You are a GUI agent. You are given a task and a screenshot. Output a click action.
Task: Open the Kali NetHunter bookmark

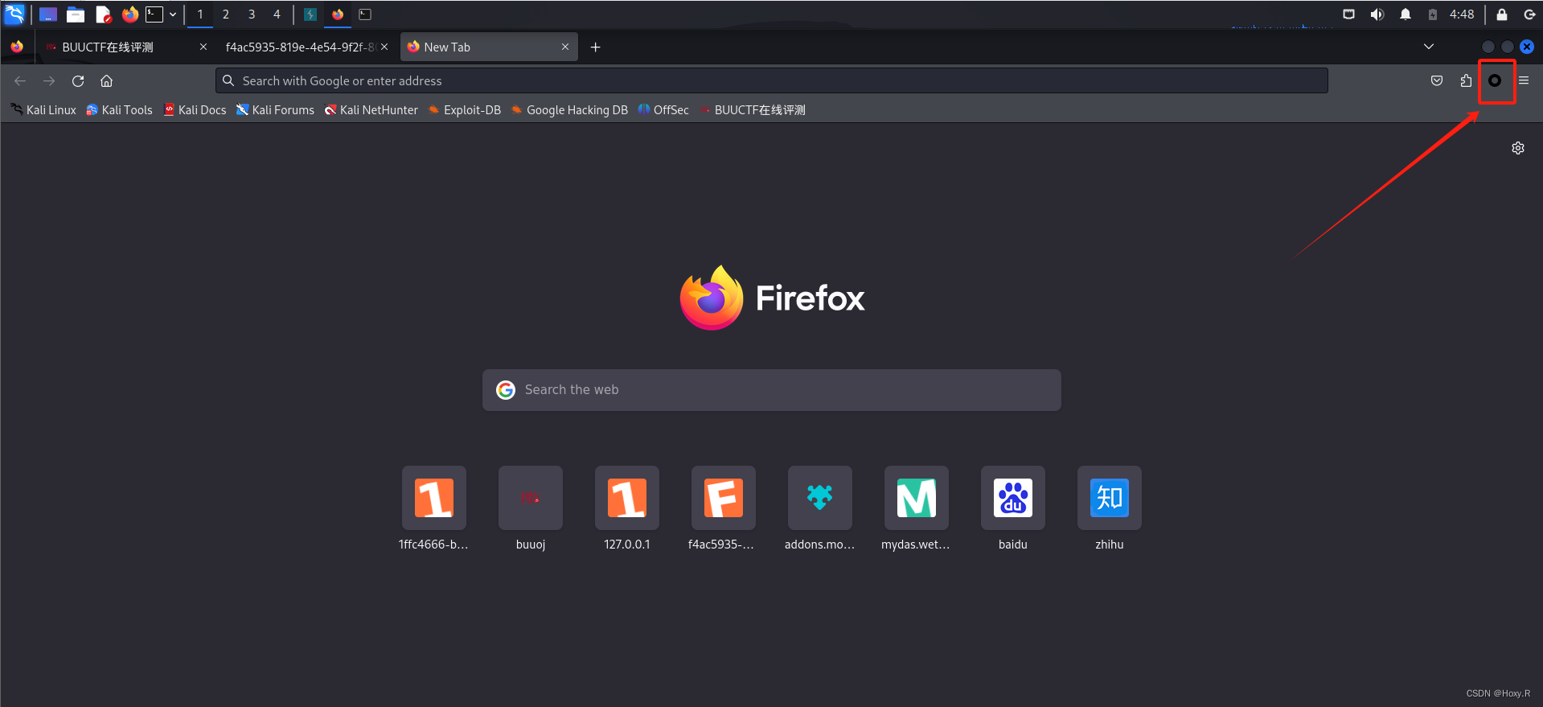click(x=371, y=110)
